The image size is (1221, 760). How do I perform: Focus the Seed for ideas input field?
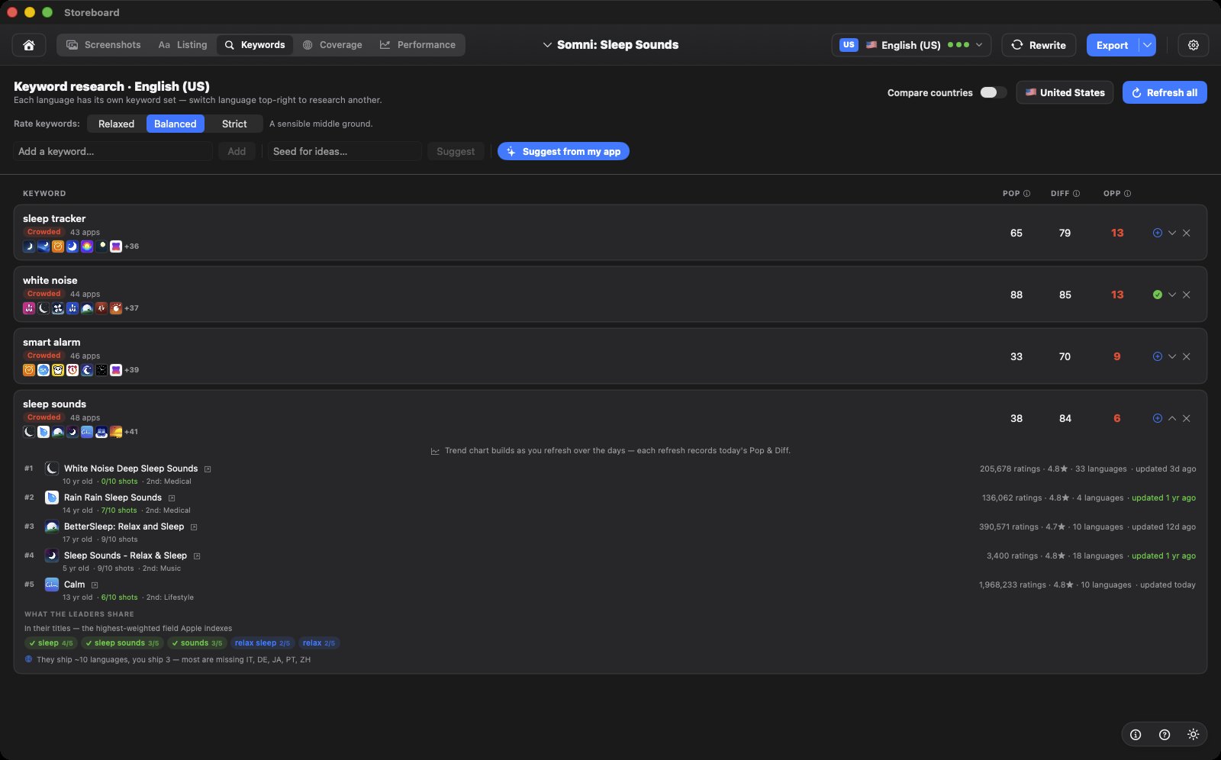[344, 151]
